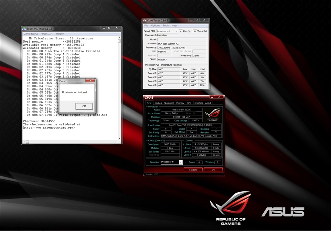Click the Multiplier x 50.0 value
Viewport: 331px width, 231px height.
click(170, 148)
